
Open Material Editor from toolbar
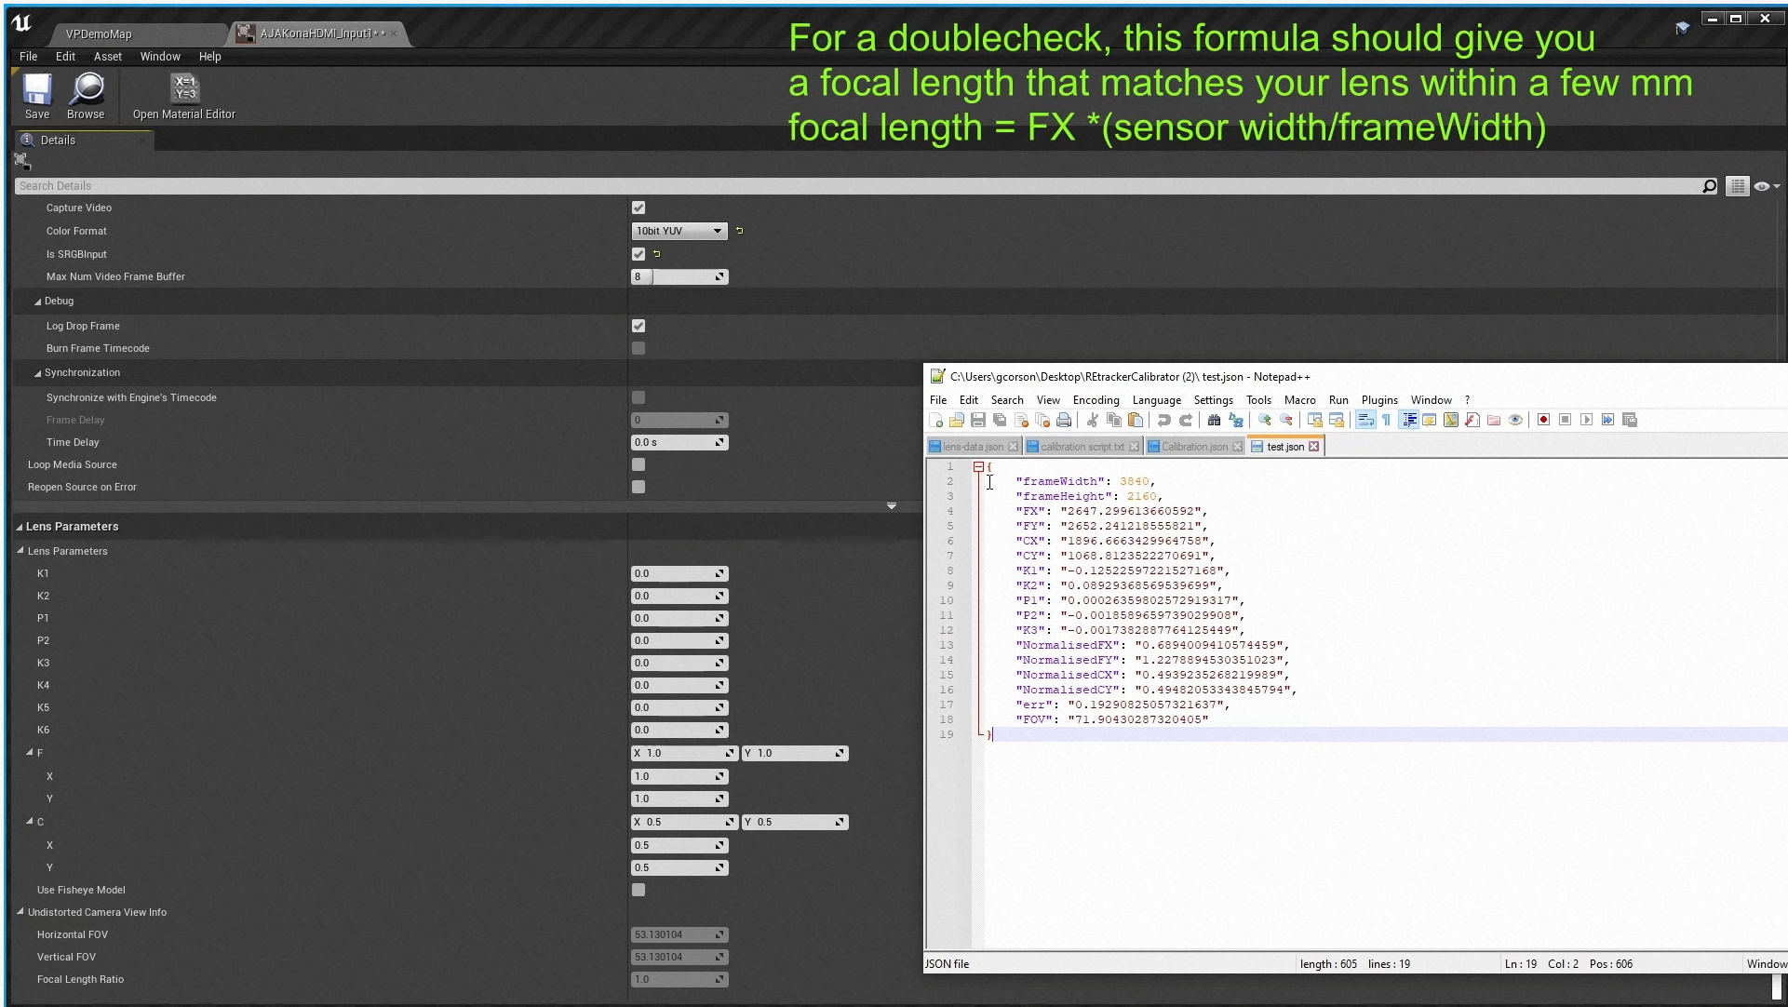click(184, 97)
